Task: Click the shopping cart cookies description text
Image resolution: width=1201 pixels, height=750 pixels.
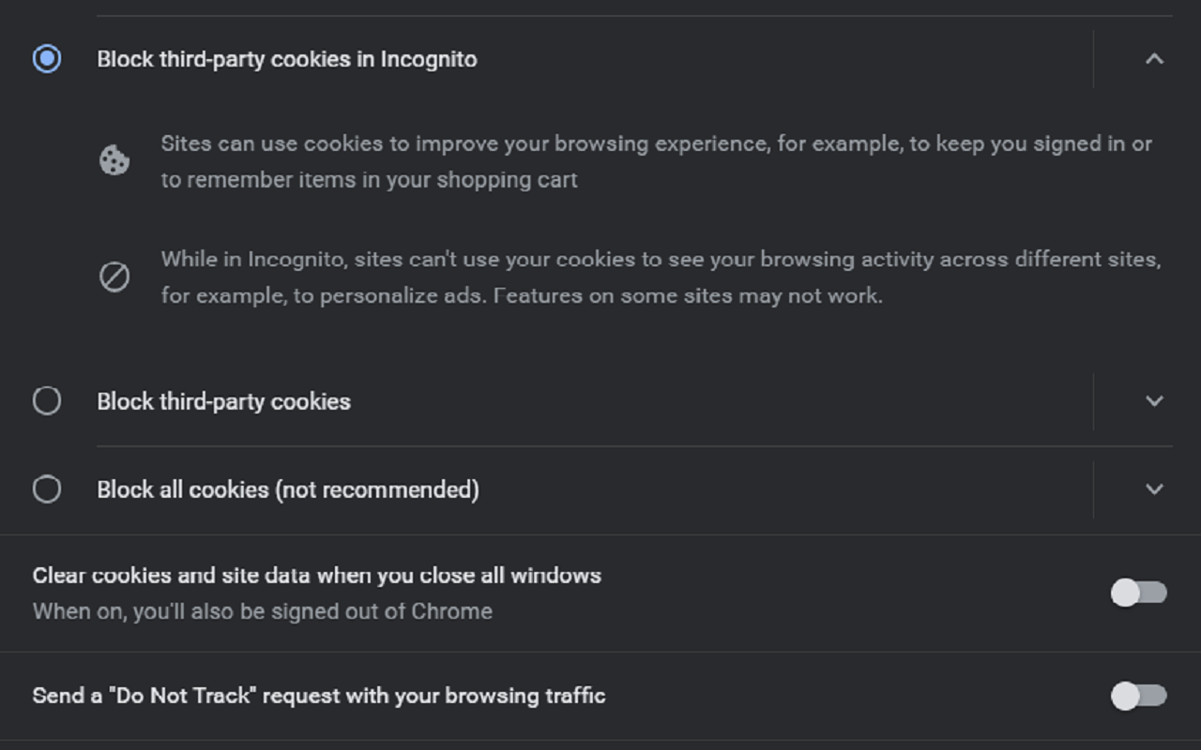Action: pos(369,179)
